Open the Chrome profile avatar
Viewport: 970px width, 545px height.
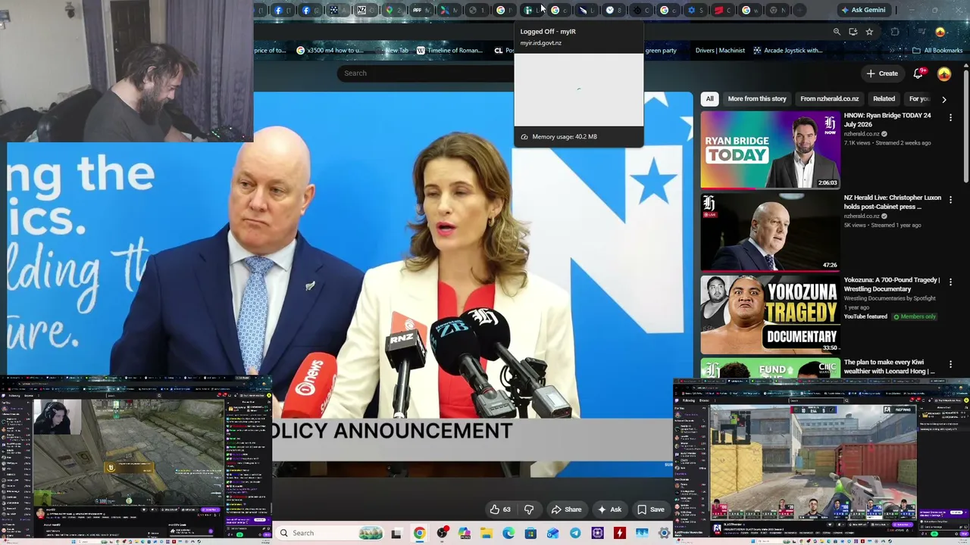pos(940,32)
